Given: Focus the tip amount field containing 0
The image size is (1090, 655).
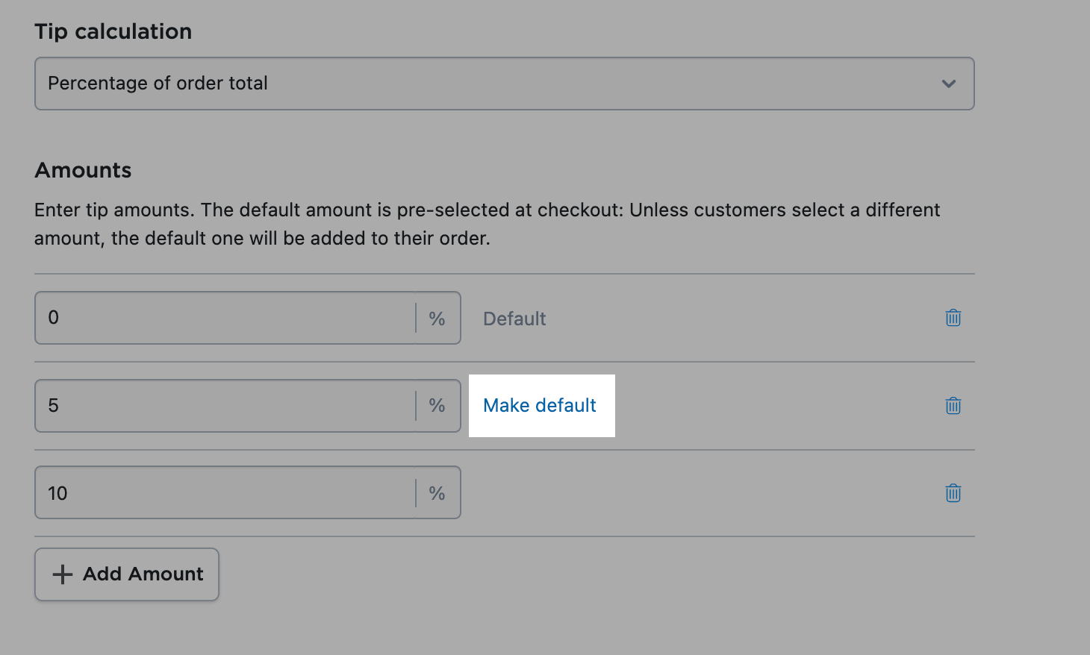Looking at the screenshot, I should 224,318.
